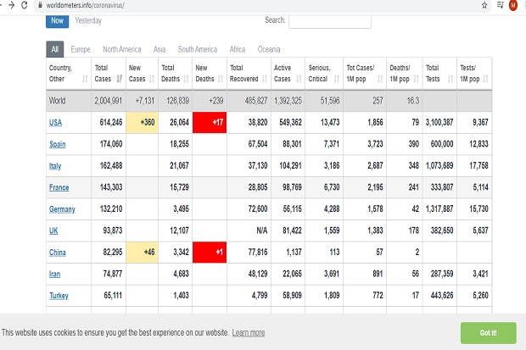Screen dimensions: 526x350
Task: Sort by New Deaths column sort arrows
Action: click(x=221, y=79)
